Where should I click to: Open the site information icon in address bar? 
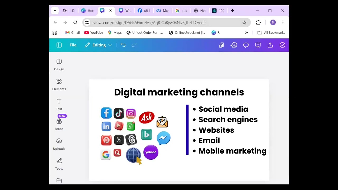(x=87, y=22)
